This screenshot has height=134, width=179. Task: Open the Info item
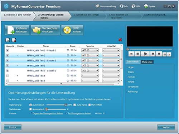tap(124, 6)
